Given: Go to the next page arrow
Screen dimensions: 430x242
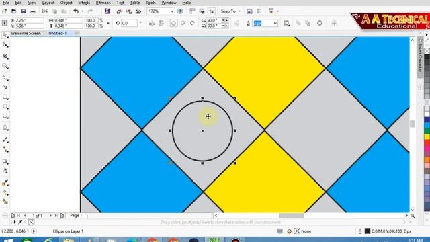Looking at the screenshot, I should pos(50,216).
